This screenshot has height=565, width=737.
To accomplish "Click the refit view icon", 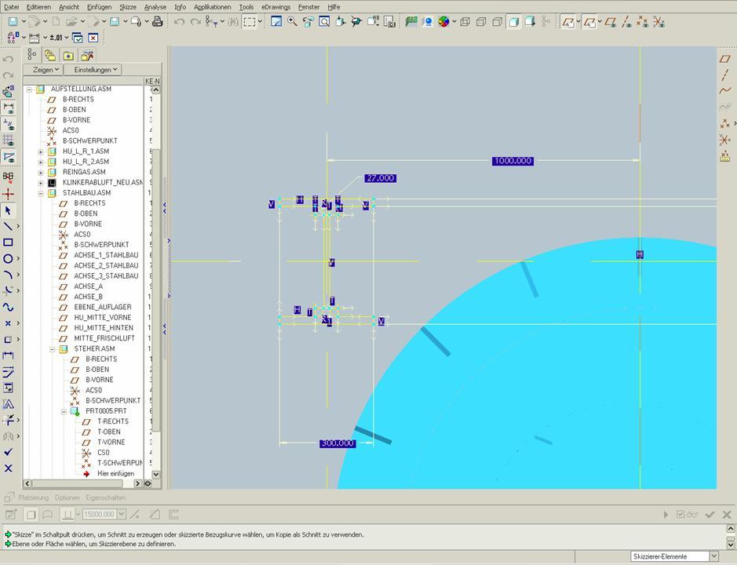I will (324, 22).
